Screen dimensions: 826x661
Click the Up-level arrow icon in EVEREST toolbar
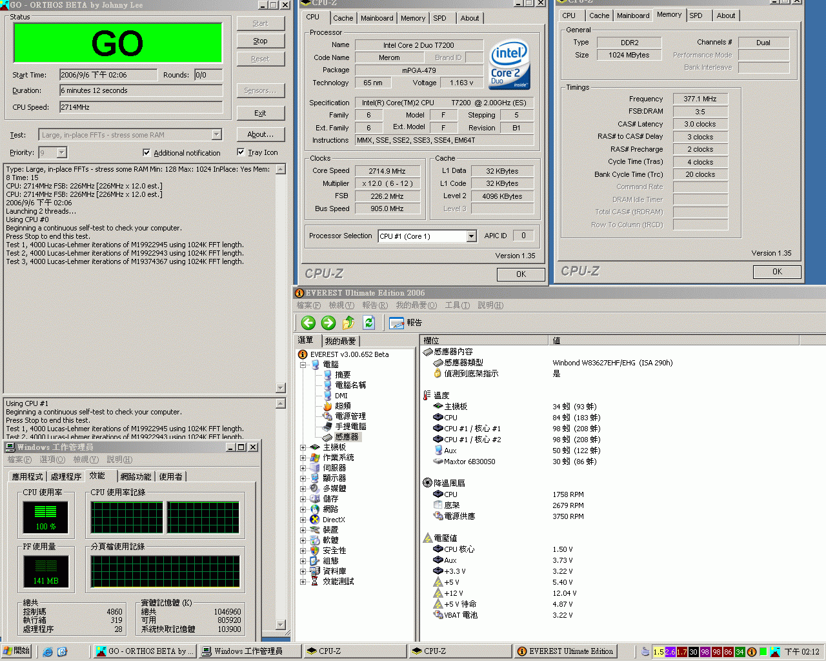click(x=348, y=323)
